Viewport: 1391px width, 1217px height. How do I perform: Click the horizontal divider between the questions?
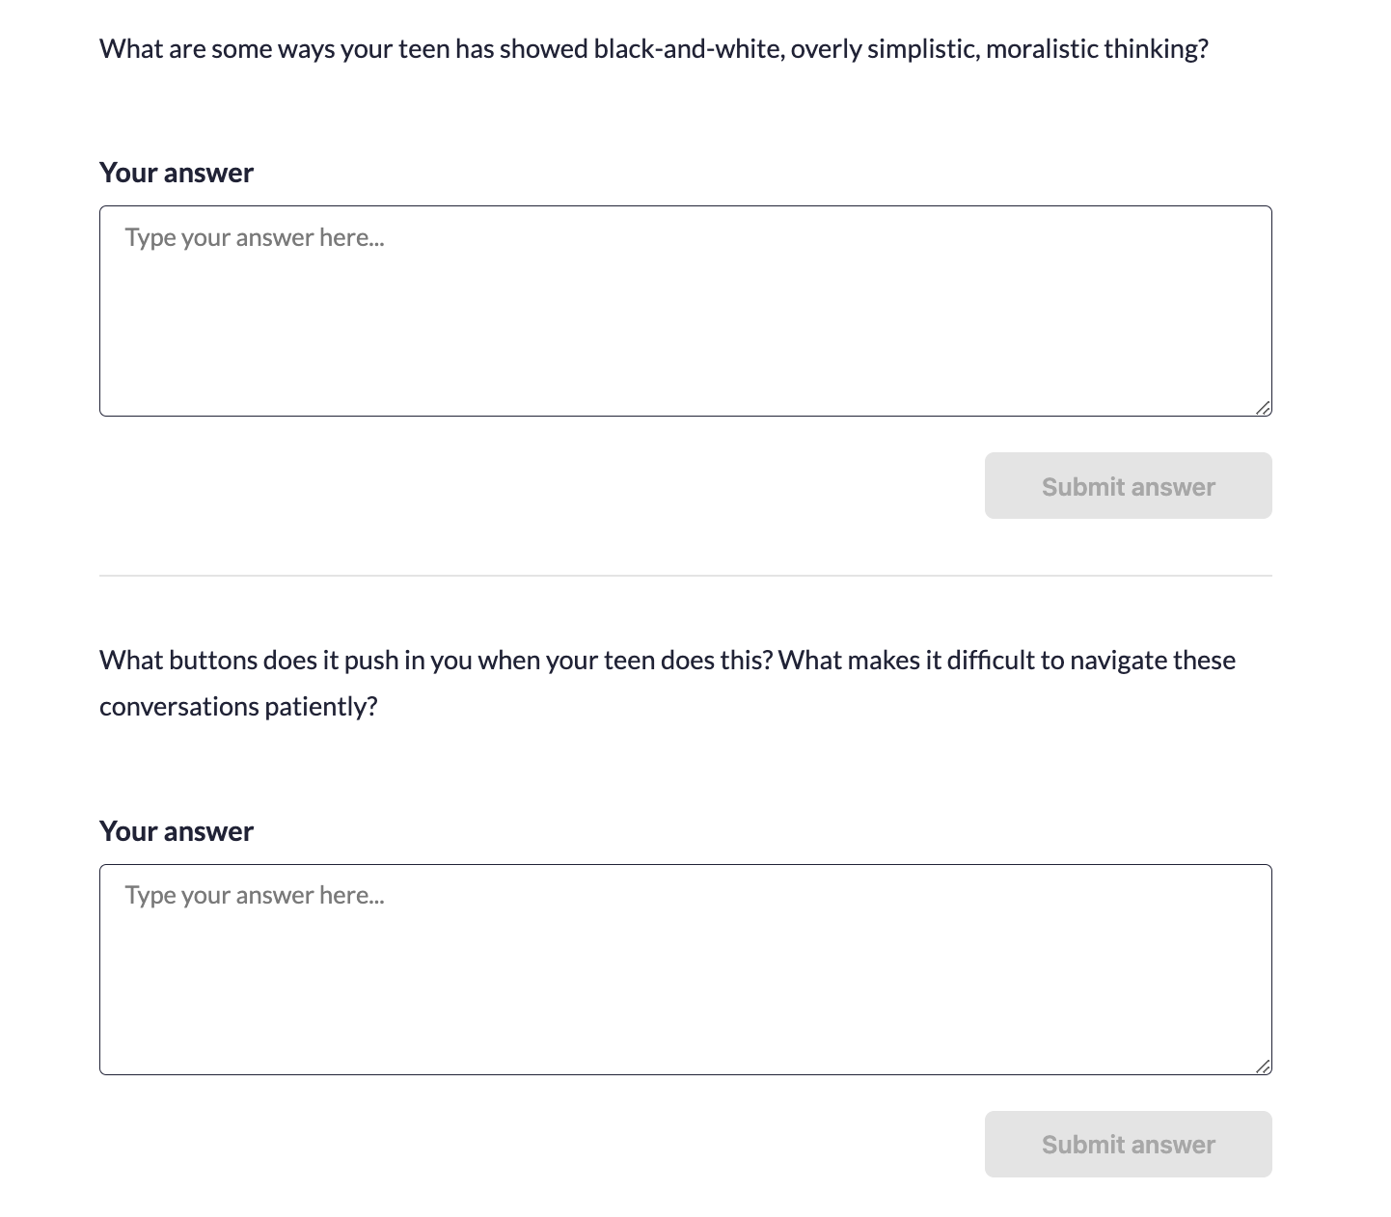coord(685,576)
